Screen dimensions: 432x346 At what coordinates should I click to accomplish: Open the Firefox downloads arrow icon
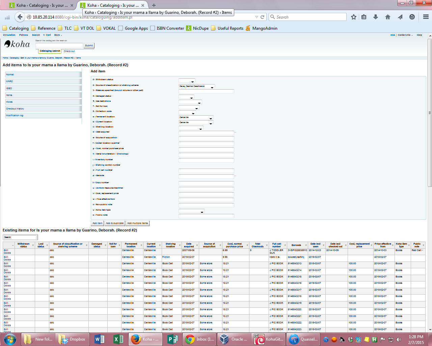click(x=375, y=17)
